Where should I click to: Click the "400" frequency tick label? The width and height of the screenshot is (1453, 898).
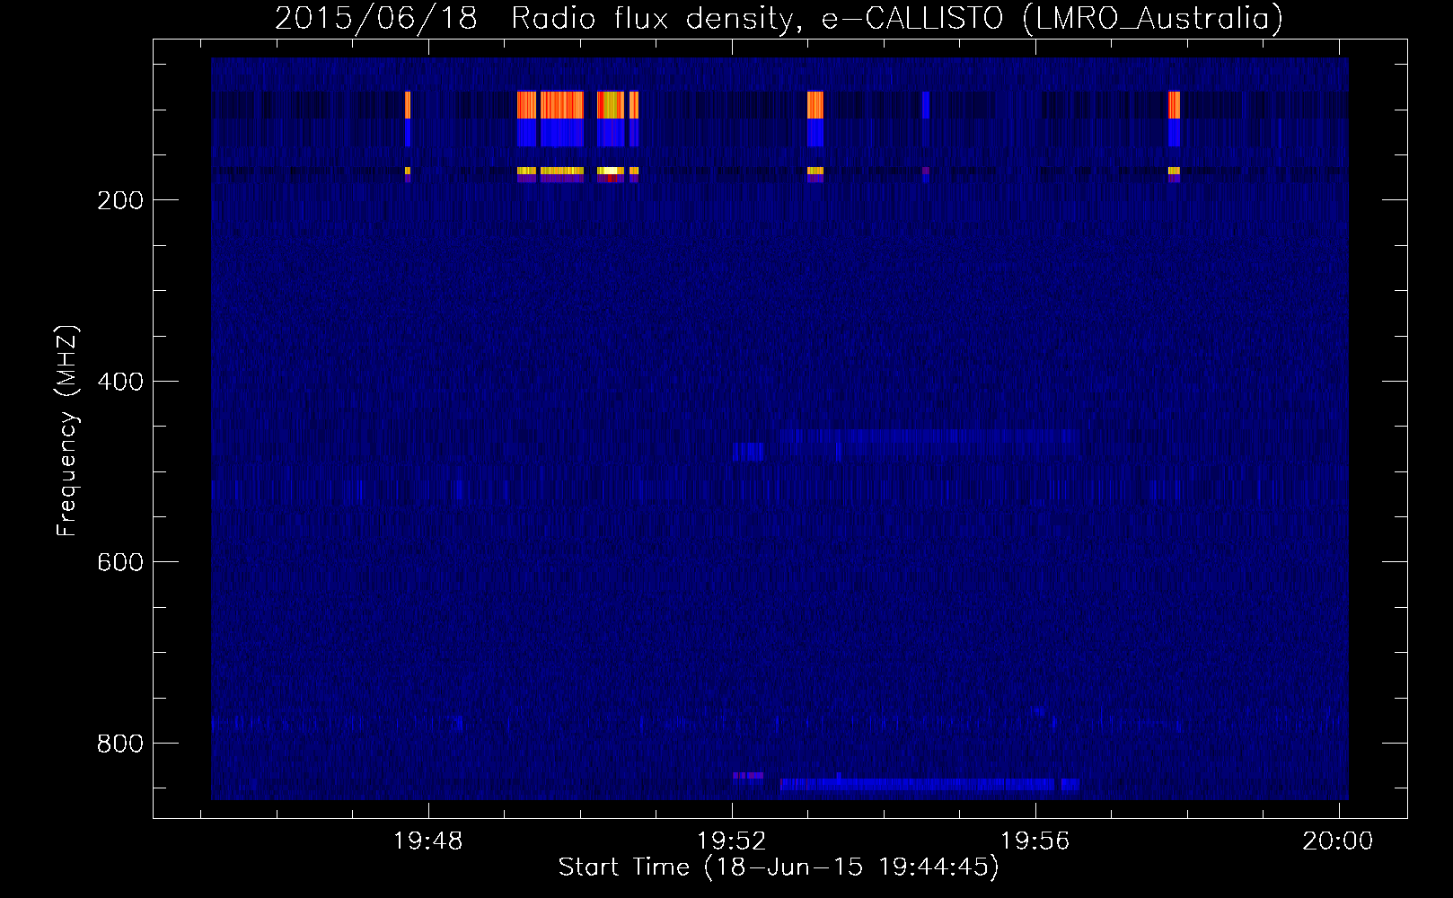[119, 382]
